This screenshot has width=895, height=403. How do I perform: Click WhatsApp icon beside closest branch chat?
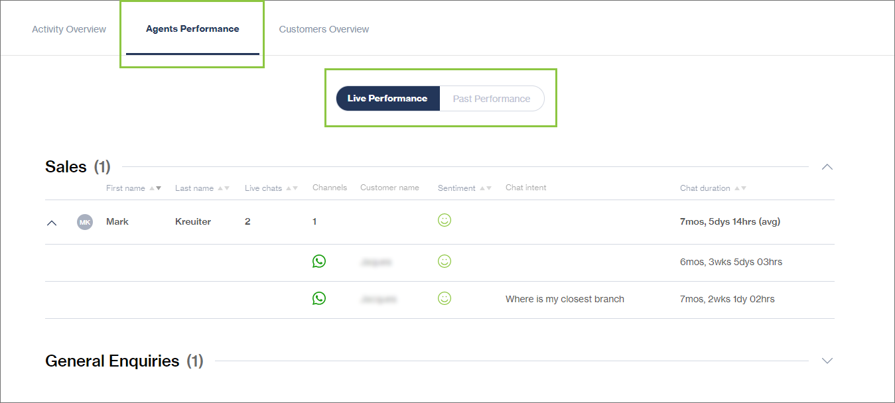pyautogui.click(x=319, y=298)
